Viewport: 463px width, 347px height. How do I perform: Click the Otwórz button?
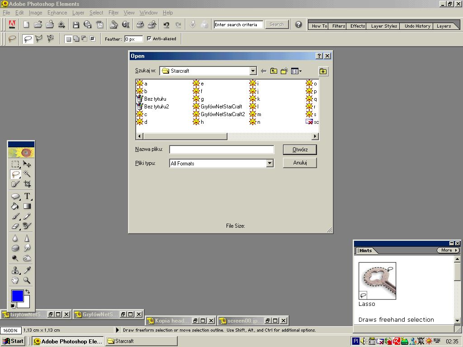[300, 150]
